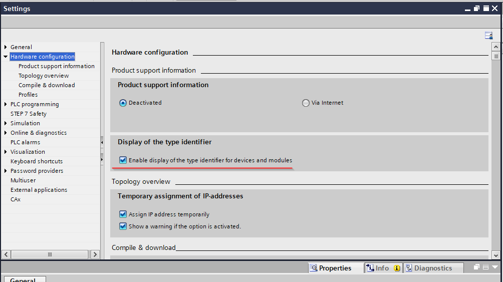Collapse navigation pane with upper splitter arrow

[x=102, y=142]
